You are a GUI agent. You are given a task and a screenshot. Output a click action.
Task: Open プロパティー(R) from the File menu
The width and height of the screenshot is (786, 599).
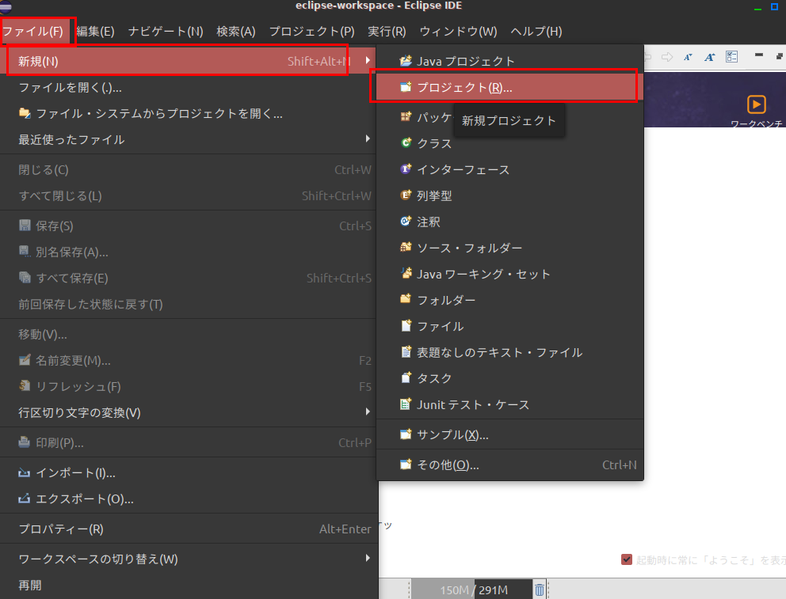pyautogui.click(x=188, y=529)
